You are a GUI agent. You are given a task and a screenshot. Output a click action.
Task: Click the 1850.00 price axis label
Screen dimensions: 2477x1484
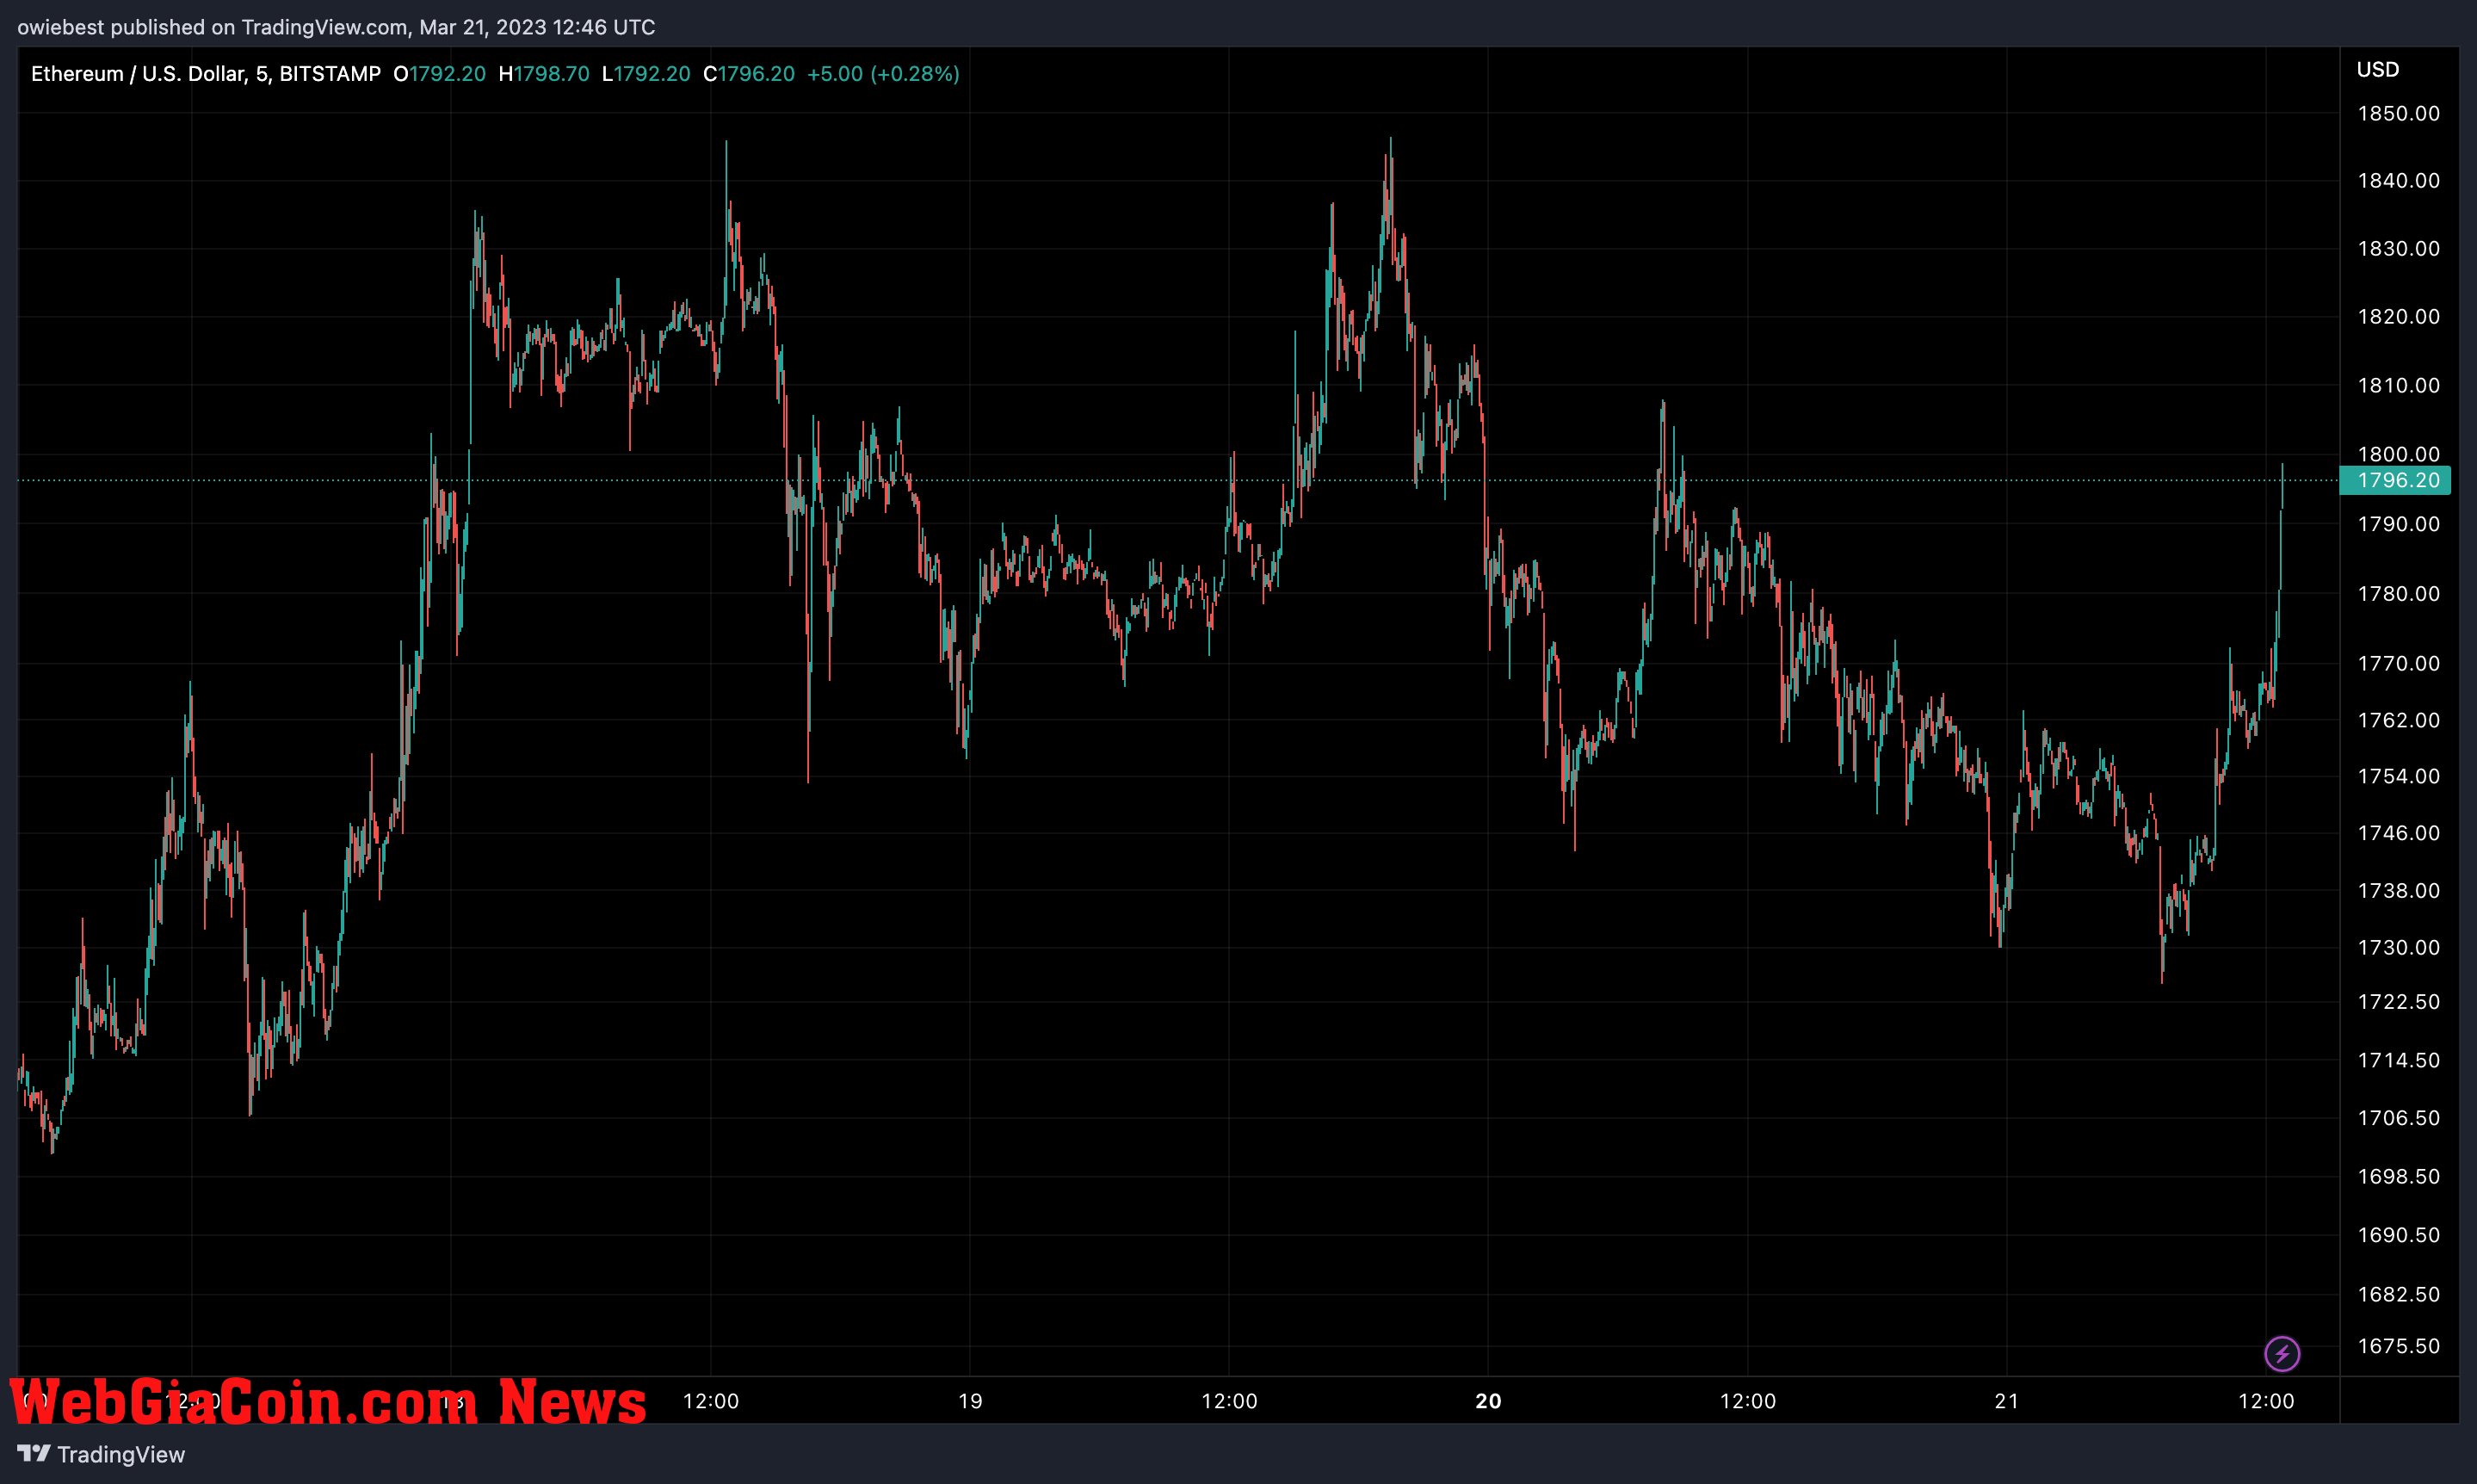tap(2398, 113)
